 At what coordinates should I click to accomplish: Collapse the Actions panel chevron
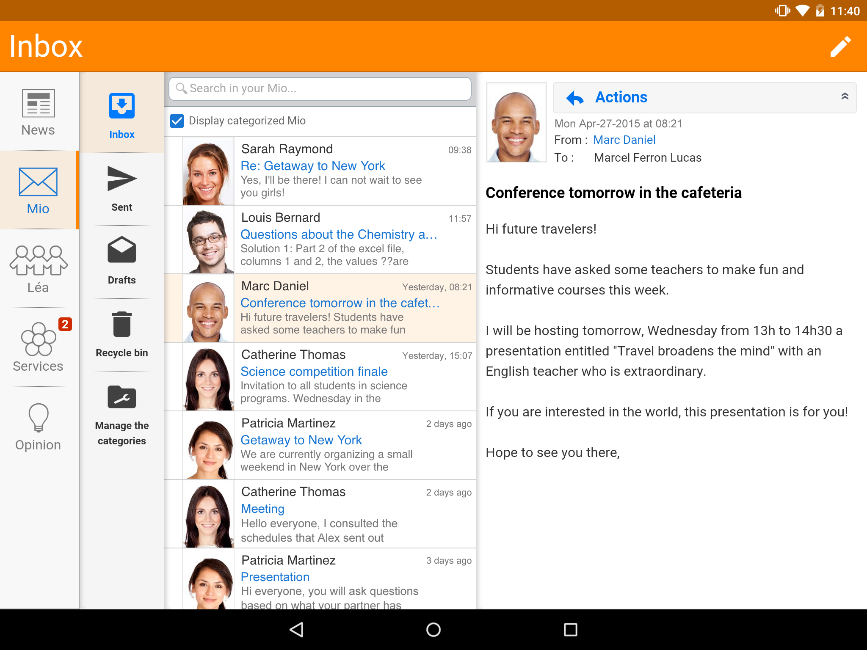845,96
